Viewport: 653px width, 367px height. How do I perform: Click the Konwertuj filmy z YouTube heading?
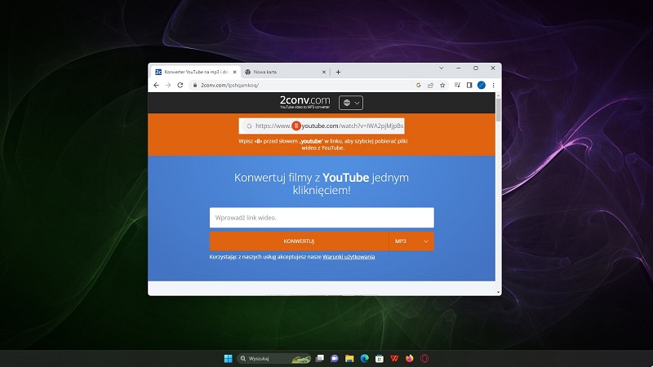(x=322, y=184)
